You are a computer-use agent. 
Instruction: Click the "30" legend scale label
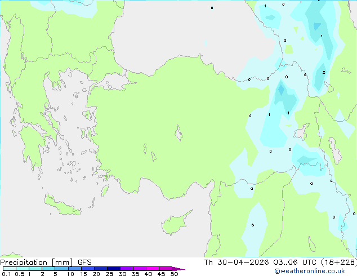[122, 274]
